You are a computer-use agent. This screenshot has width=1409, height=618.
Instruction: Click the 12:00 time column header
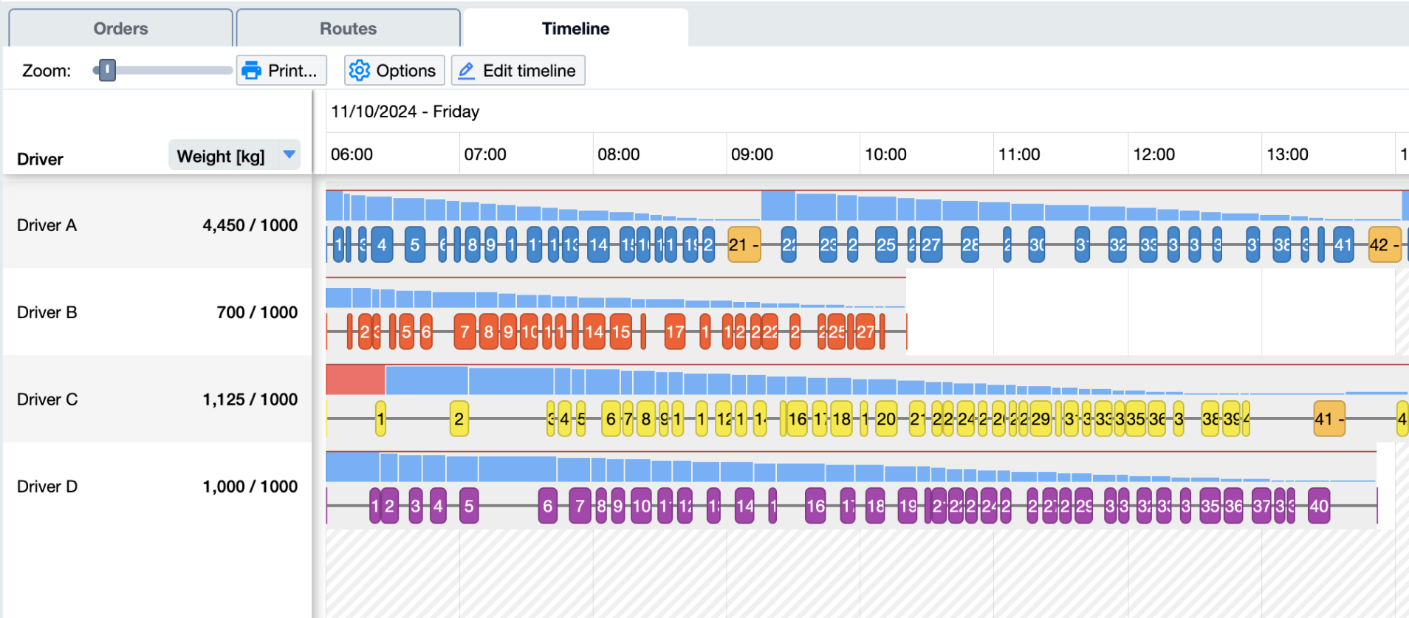pos(1153,154)
